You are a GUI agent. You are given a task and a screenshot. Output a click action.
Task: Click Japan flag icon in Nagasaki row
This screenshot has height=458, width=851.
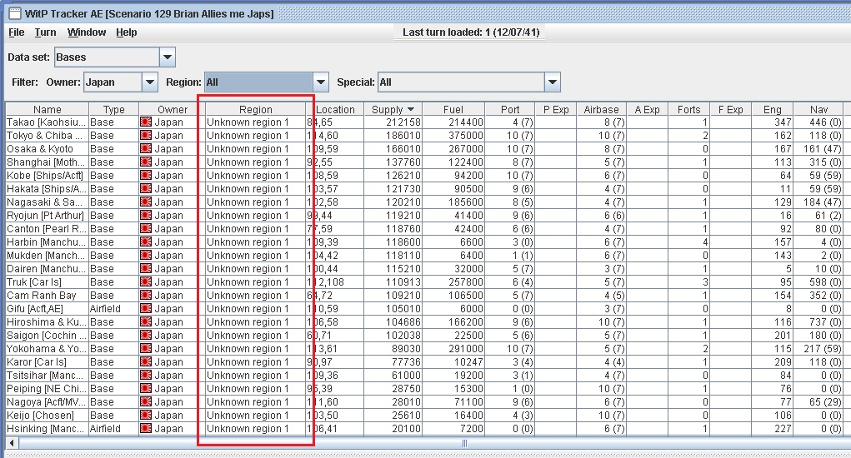pyautogui.click(x=146, y=202)
